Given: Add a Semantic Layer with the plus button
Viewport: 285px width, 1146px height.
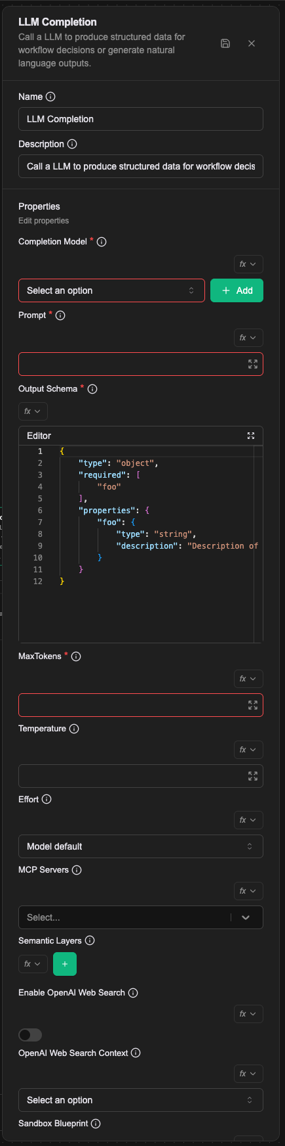Looking at the screenshot, I should (x=65, y=964).
